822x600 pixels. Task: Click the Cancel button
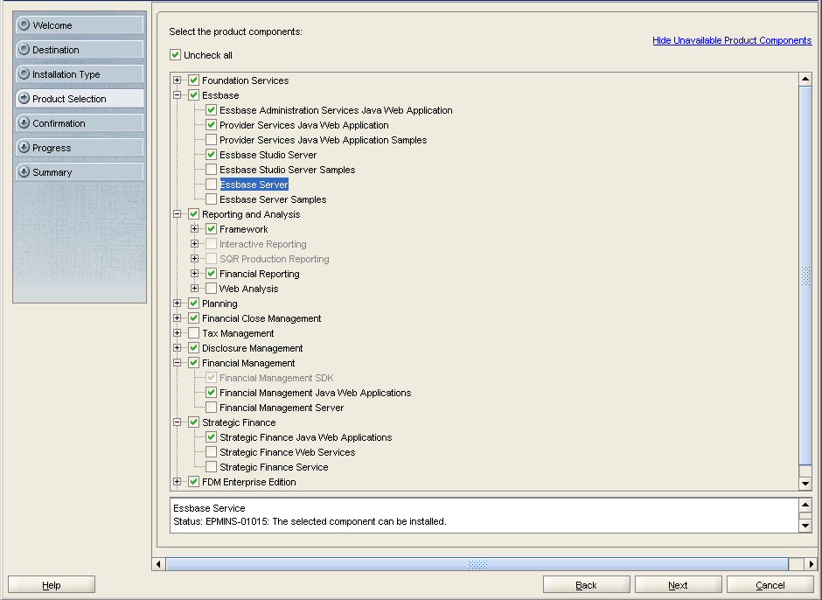(x=770, y=585)
